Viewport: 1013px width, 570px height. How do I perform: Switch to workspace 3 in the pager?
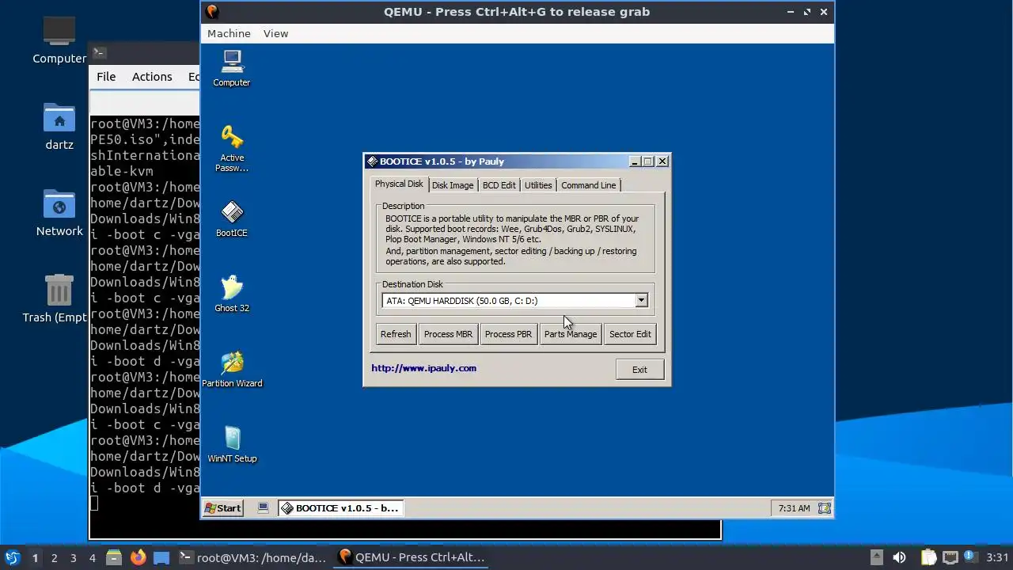[73, 558]
